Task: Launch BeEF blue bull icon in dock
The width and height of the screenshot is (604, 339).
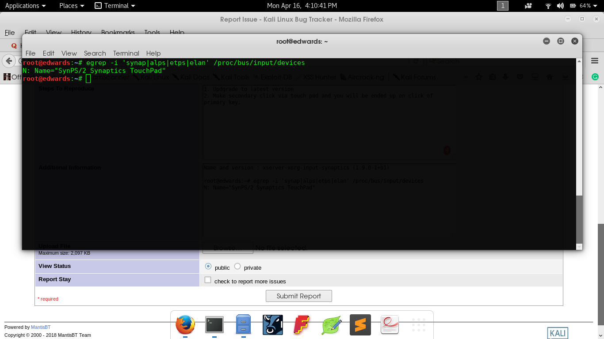Action: [x=272, y=325]
